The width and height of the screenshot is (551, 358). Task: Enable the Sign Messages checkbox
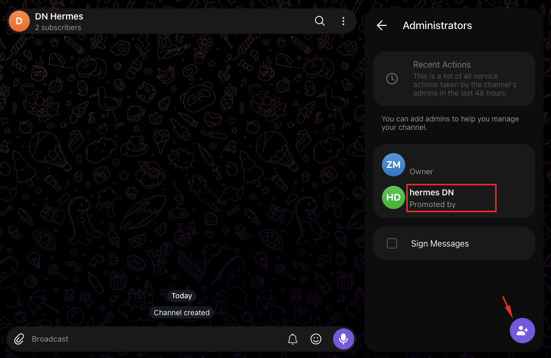coord(392,243)
